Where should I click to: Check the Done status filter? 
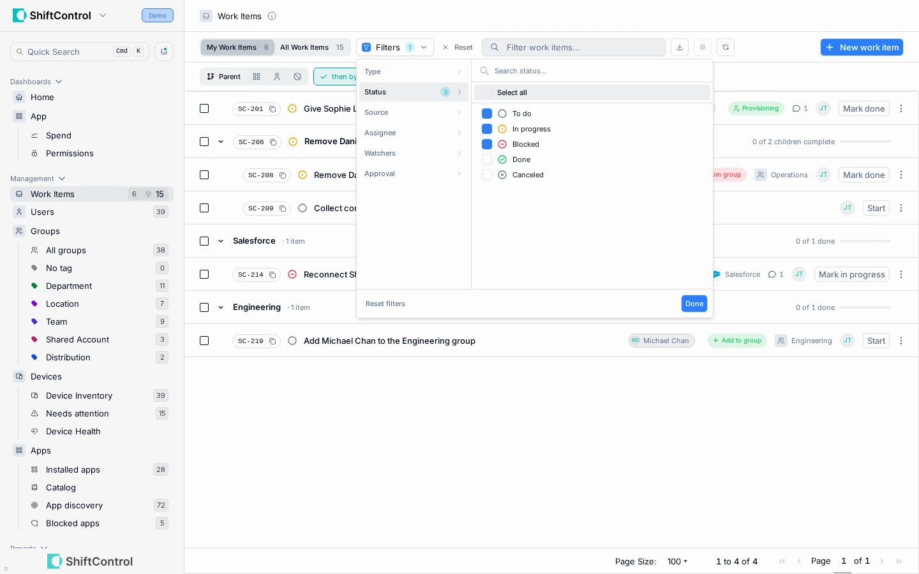click(487, 159)
